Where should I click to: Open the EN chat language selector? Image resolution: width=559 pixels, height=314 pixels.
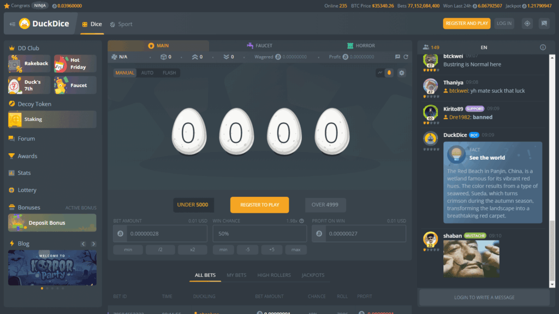(484, 47)
